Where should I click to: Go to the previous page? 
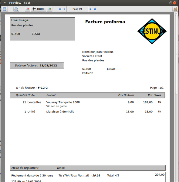64,9
